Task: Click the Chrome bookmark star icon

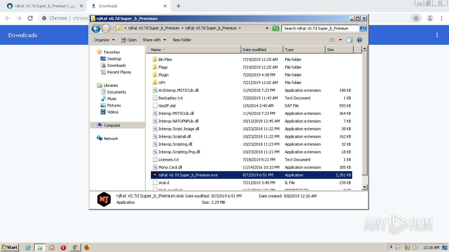Action: [416, 18]
